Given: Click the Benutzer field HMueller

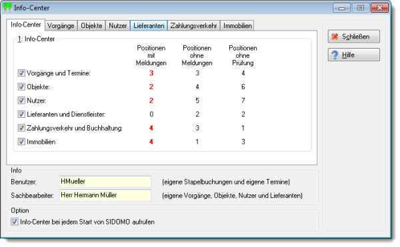Looking at the screenshot, I should [105, 182].
